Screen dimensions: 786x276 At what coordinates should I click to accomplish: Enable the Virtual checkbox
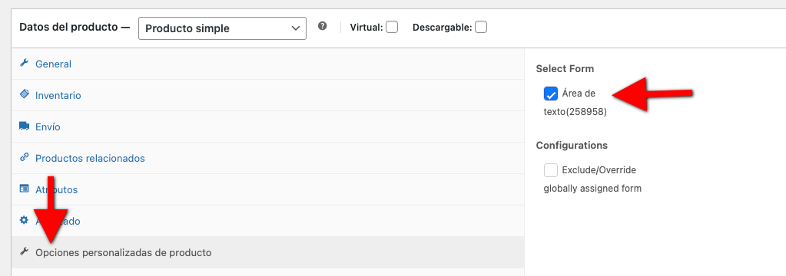point(392,27)
